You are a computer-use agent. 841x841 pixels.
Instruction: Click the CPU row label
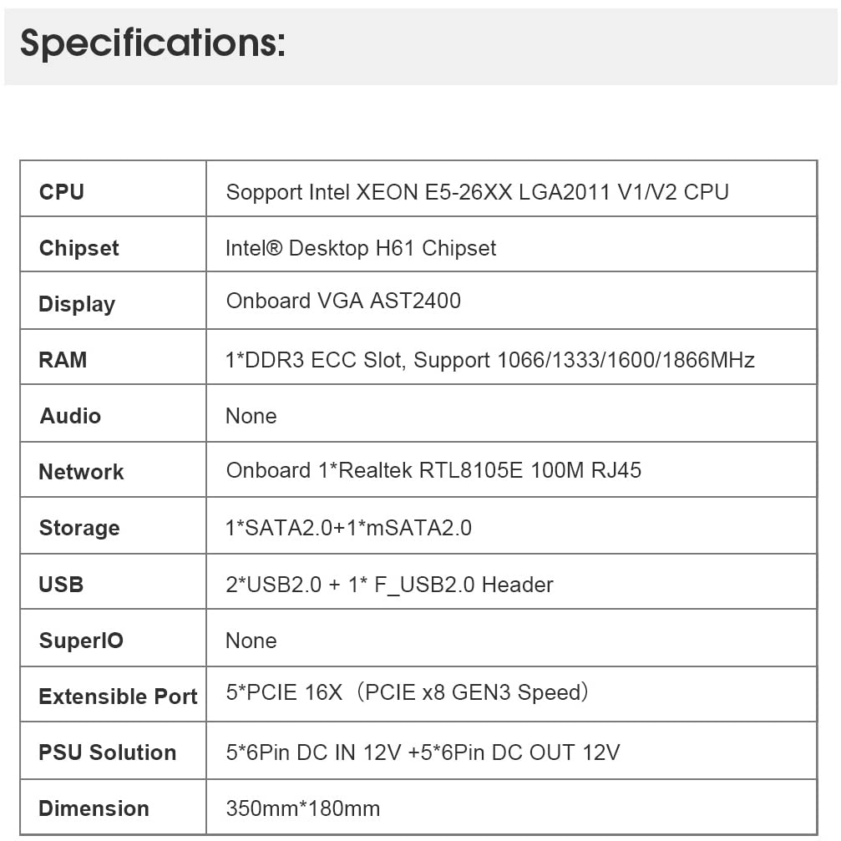[x=62, y=192]
